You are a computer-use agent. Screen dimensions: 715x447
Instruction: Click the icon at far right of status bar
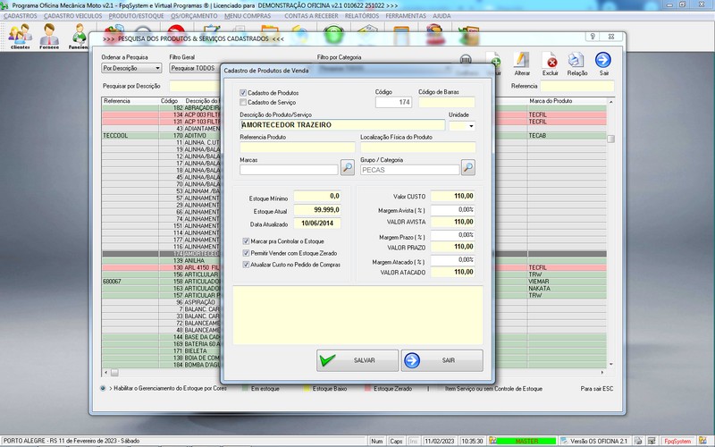click(702, 441)
